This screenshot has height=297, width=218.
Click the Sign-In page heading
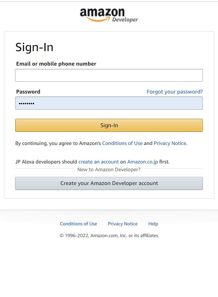click(34, 47)
